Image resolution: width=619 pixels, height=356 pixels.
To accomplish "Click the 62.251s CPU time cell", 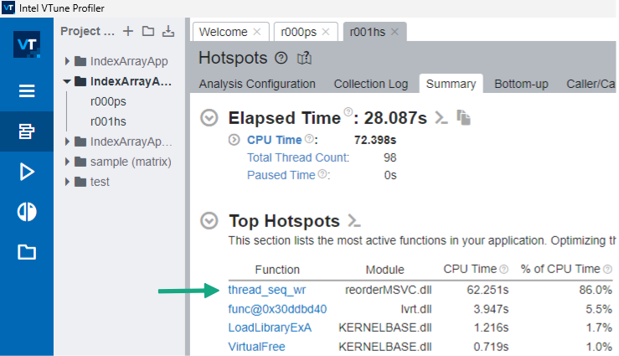I will pos(487,290).
